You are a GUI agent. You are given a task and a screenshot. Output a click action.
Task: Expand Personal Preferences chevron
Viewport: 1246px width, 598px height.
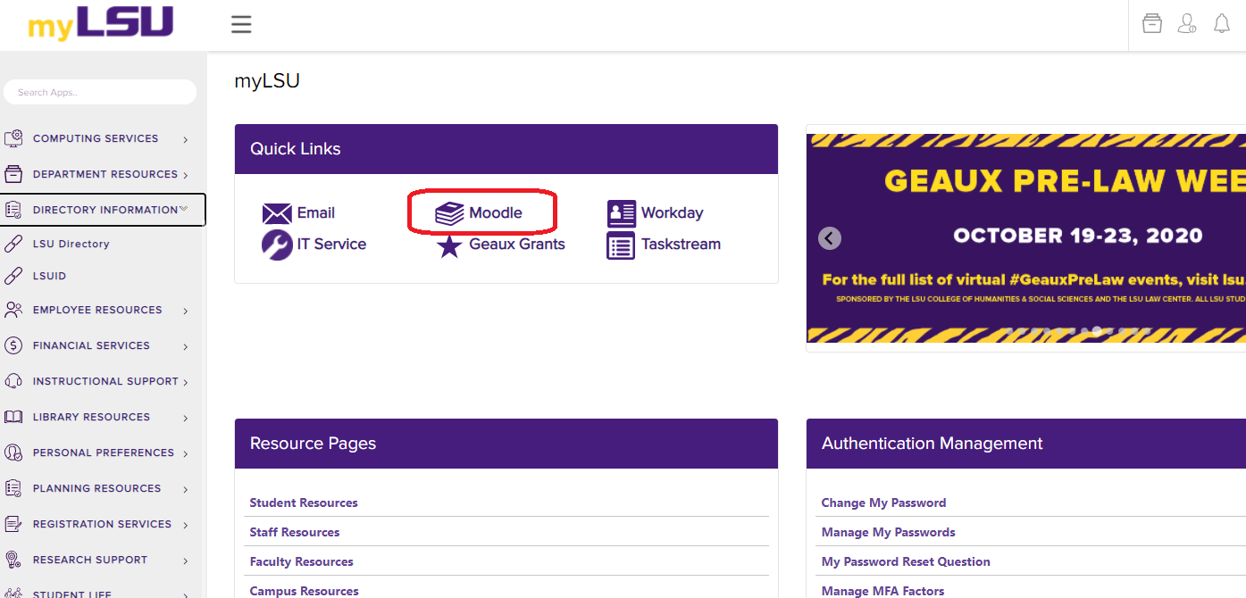tap(186, 453)
